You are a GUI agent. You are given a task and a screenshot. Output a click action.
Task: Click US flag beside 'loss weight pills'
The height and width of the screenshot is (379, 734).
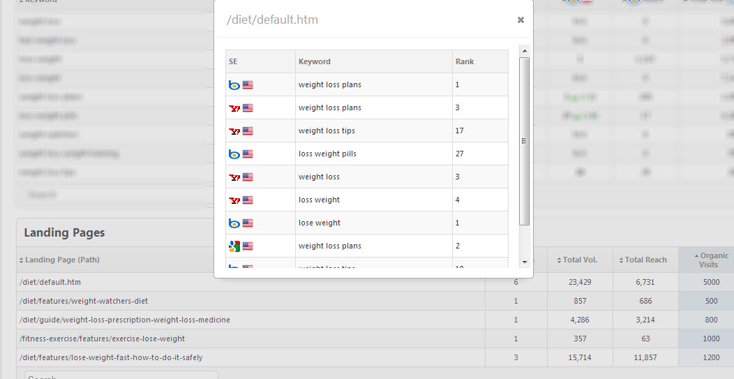click(x=248, y=154)
